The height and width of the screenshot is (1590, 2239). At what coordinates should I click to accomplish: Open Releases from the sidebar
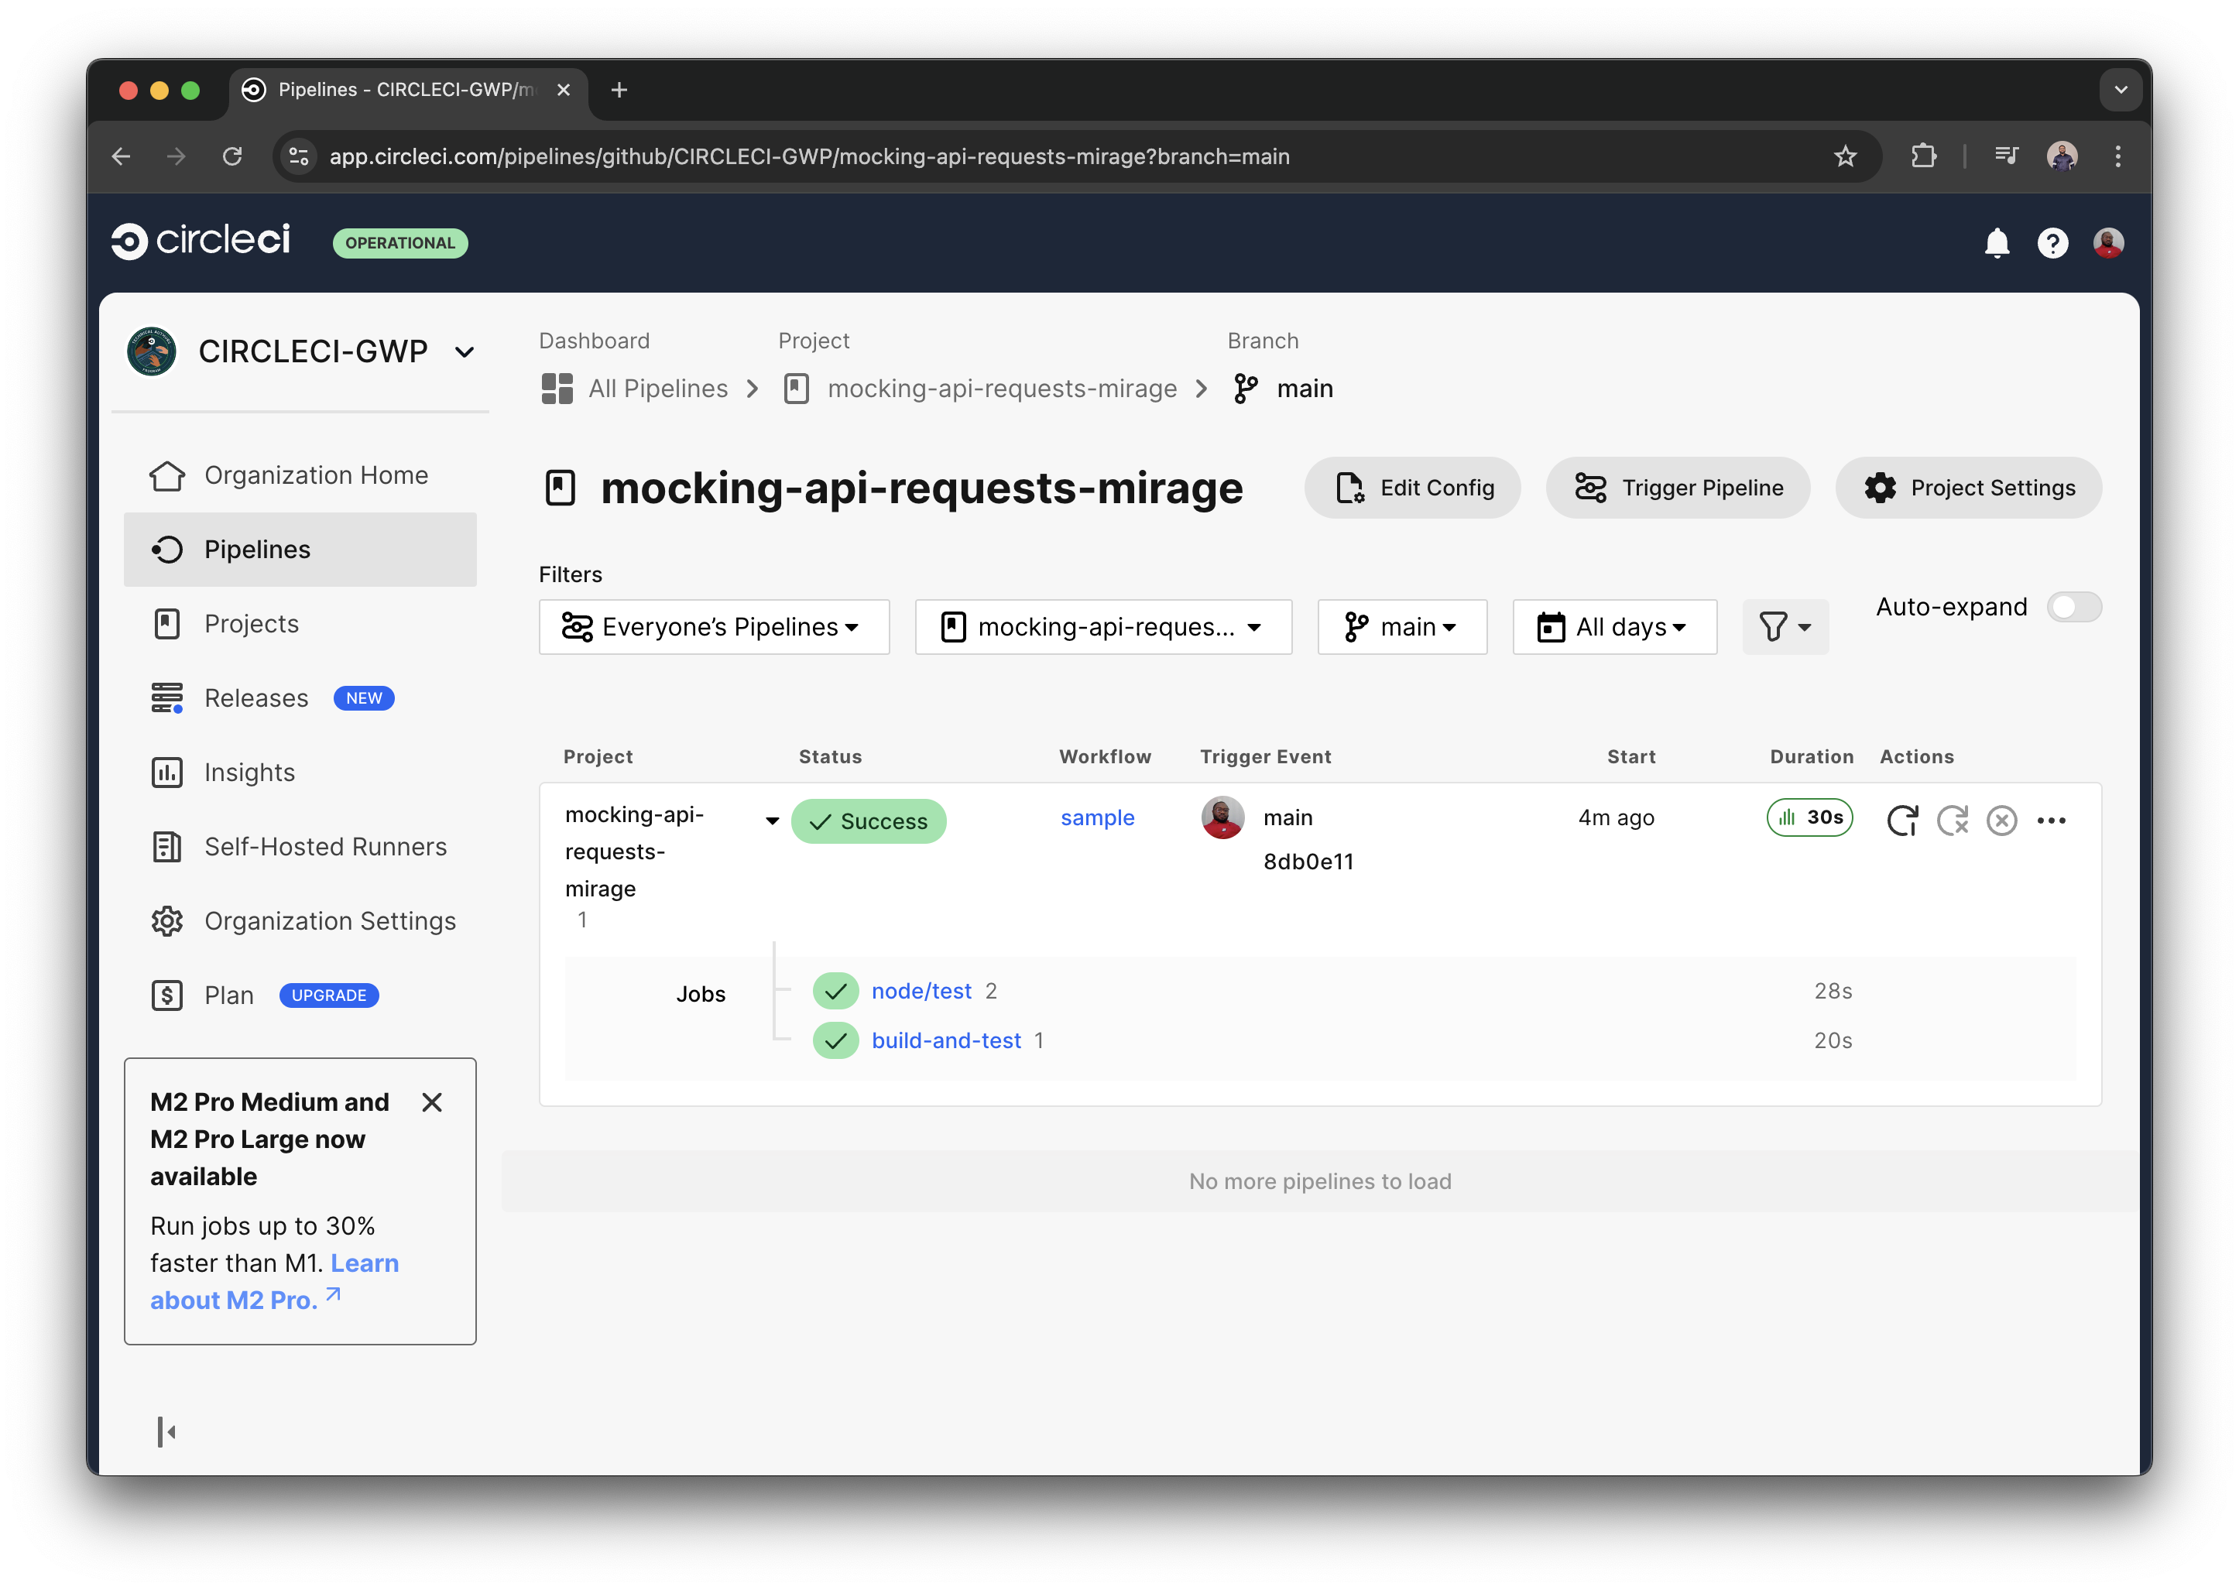tap(255, 697)
